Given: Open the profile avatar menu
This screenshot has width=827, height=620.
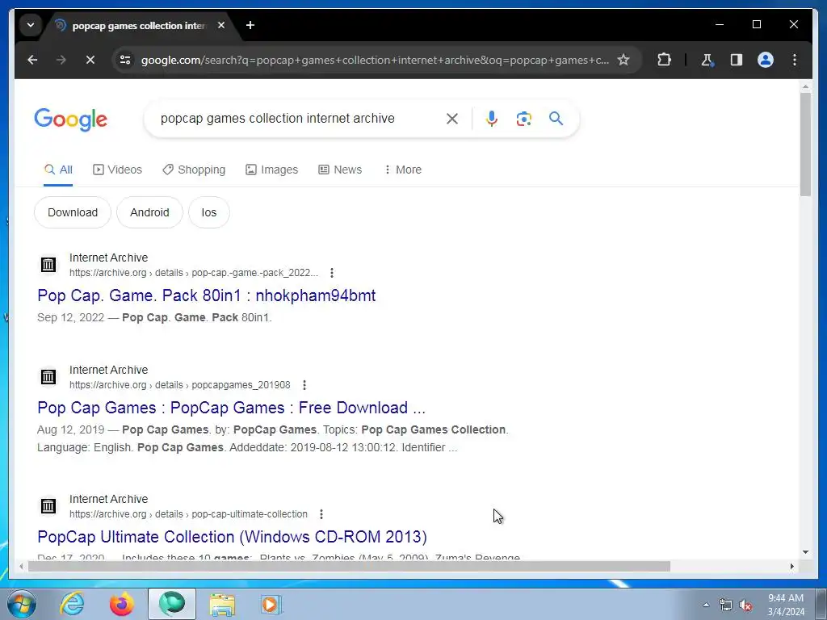Looking at the screenshot, I should coord(766,60).
